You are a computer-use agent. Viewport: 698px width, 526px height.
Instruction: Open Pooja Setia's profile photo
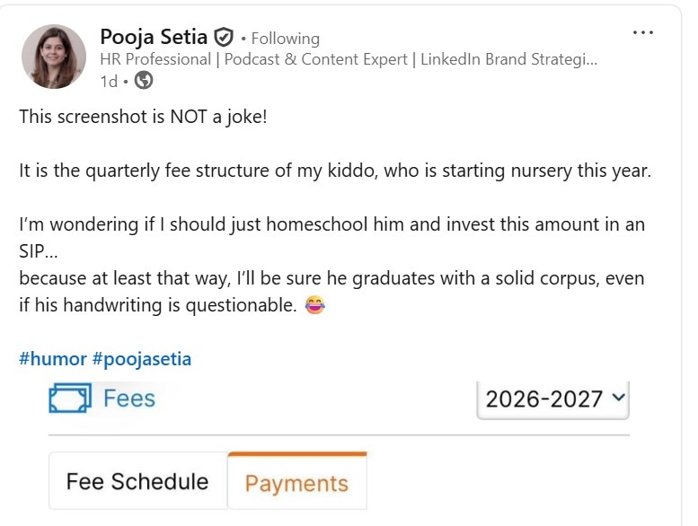point(54,57)
